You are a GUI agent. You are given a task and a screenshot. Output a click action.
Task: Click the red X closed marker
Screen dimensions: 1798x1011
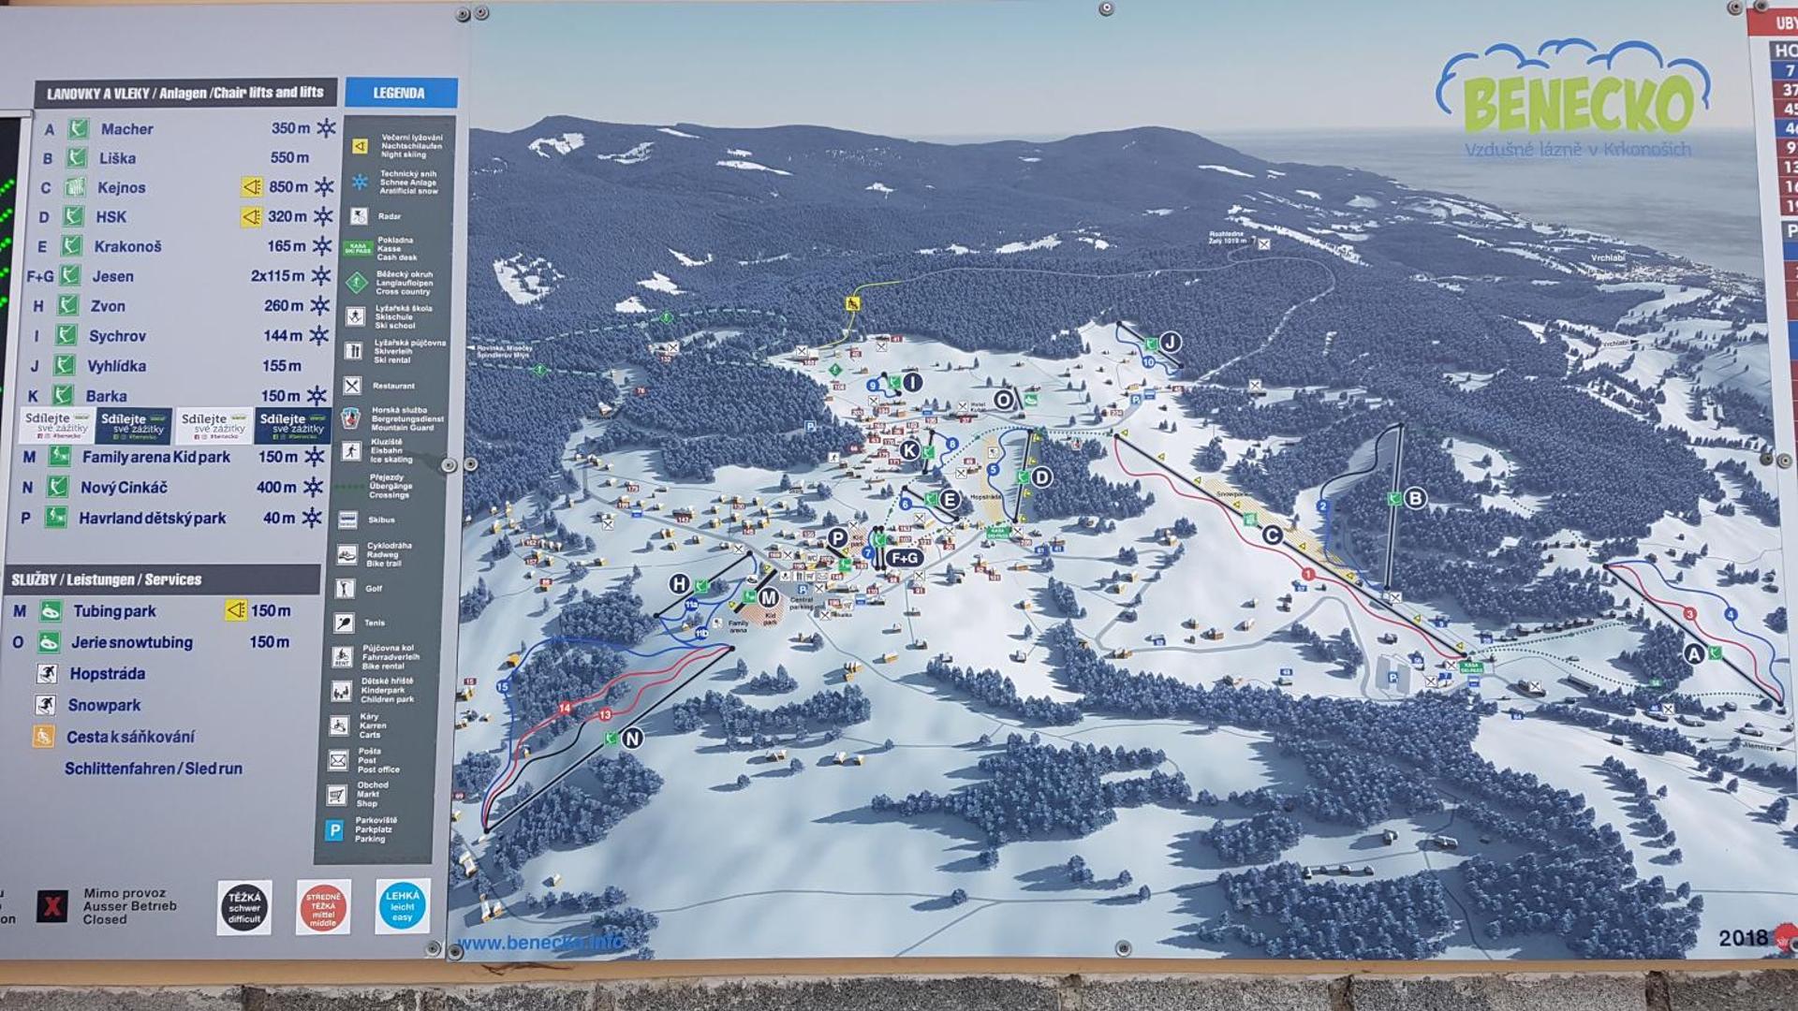point(52,905)
